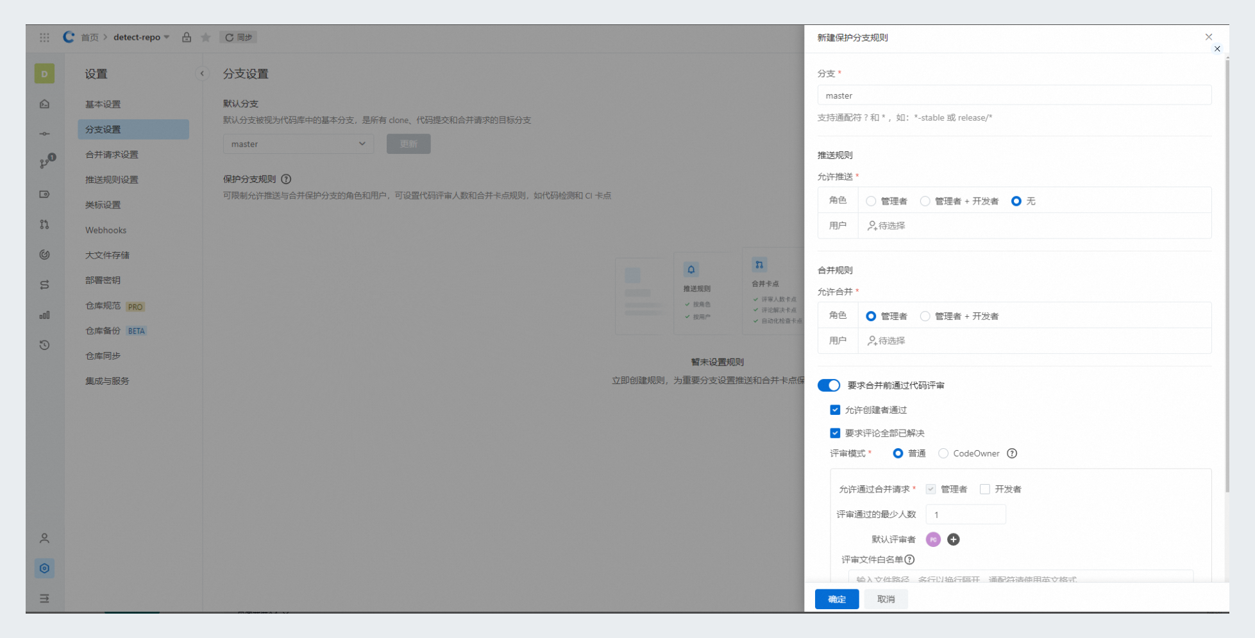
Task: Open the members sidebar icon
Action: pos(44,538)
